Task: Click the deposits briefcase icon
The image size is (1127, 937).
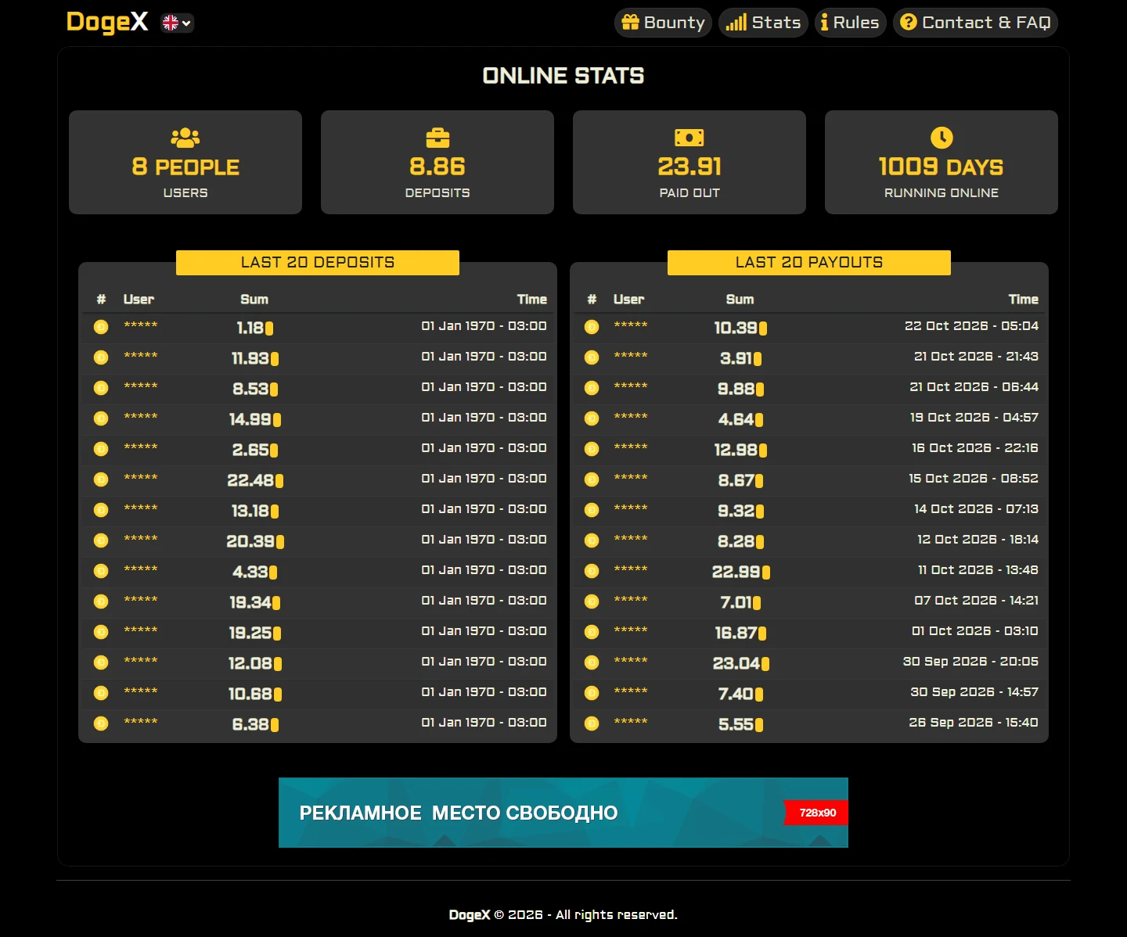Action: pyautogui.click(x=437, y=138)
